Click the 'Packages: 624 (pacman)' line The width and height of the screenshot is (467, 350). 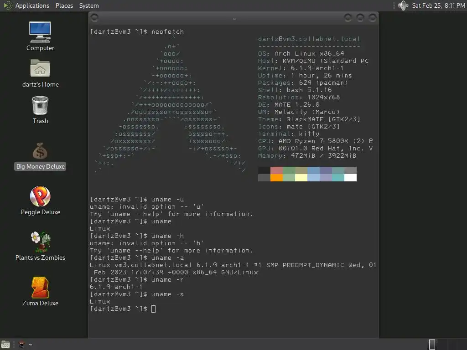[303, 83]
